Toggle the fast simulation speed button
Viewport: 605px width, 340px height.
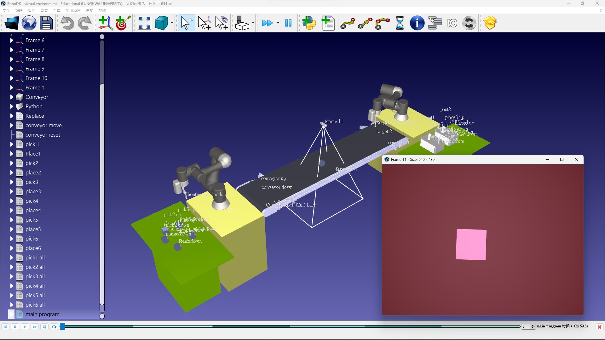(268, 23)
